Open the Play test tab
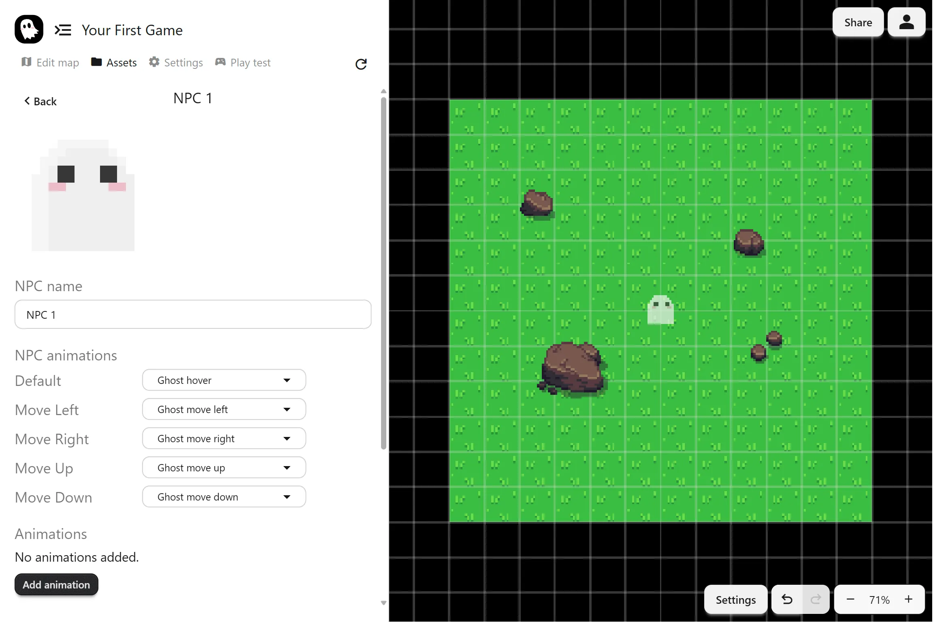Image resolution: width=933 pixels, height=622 pixels. 243,62
